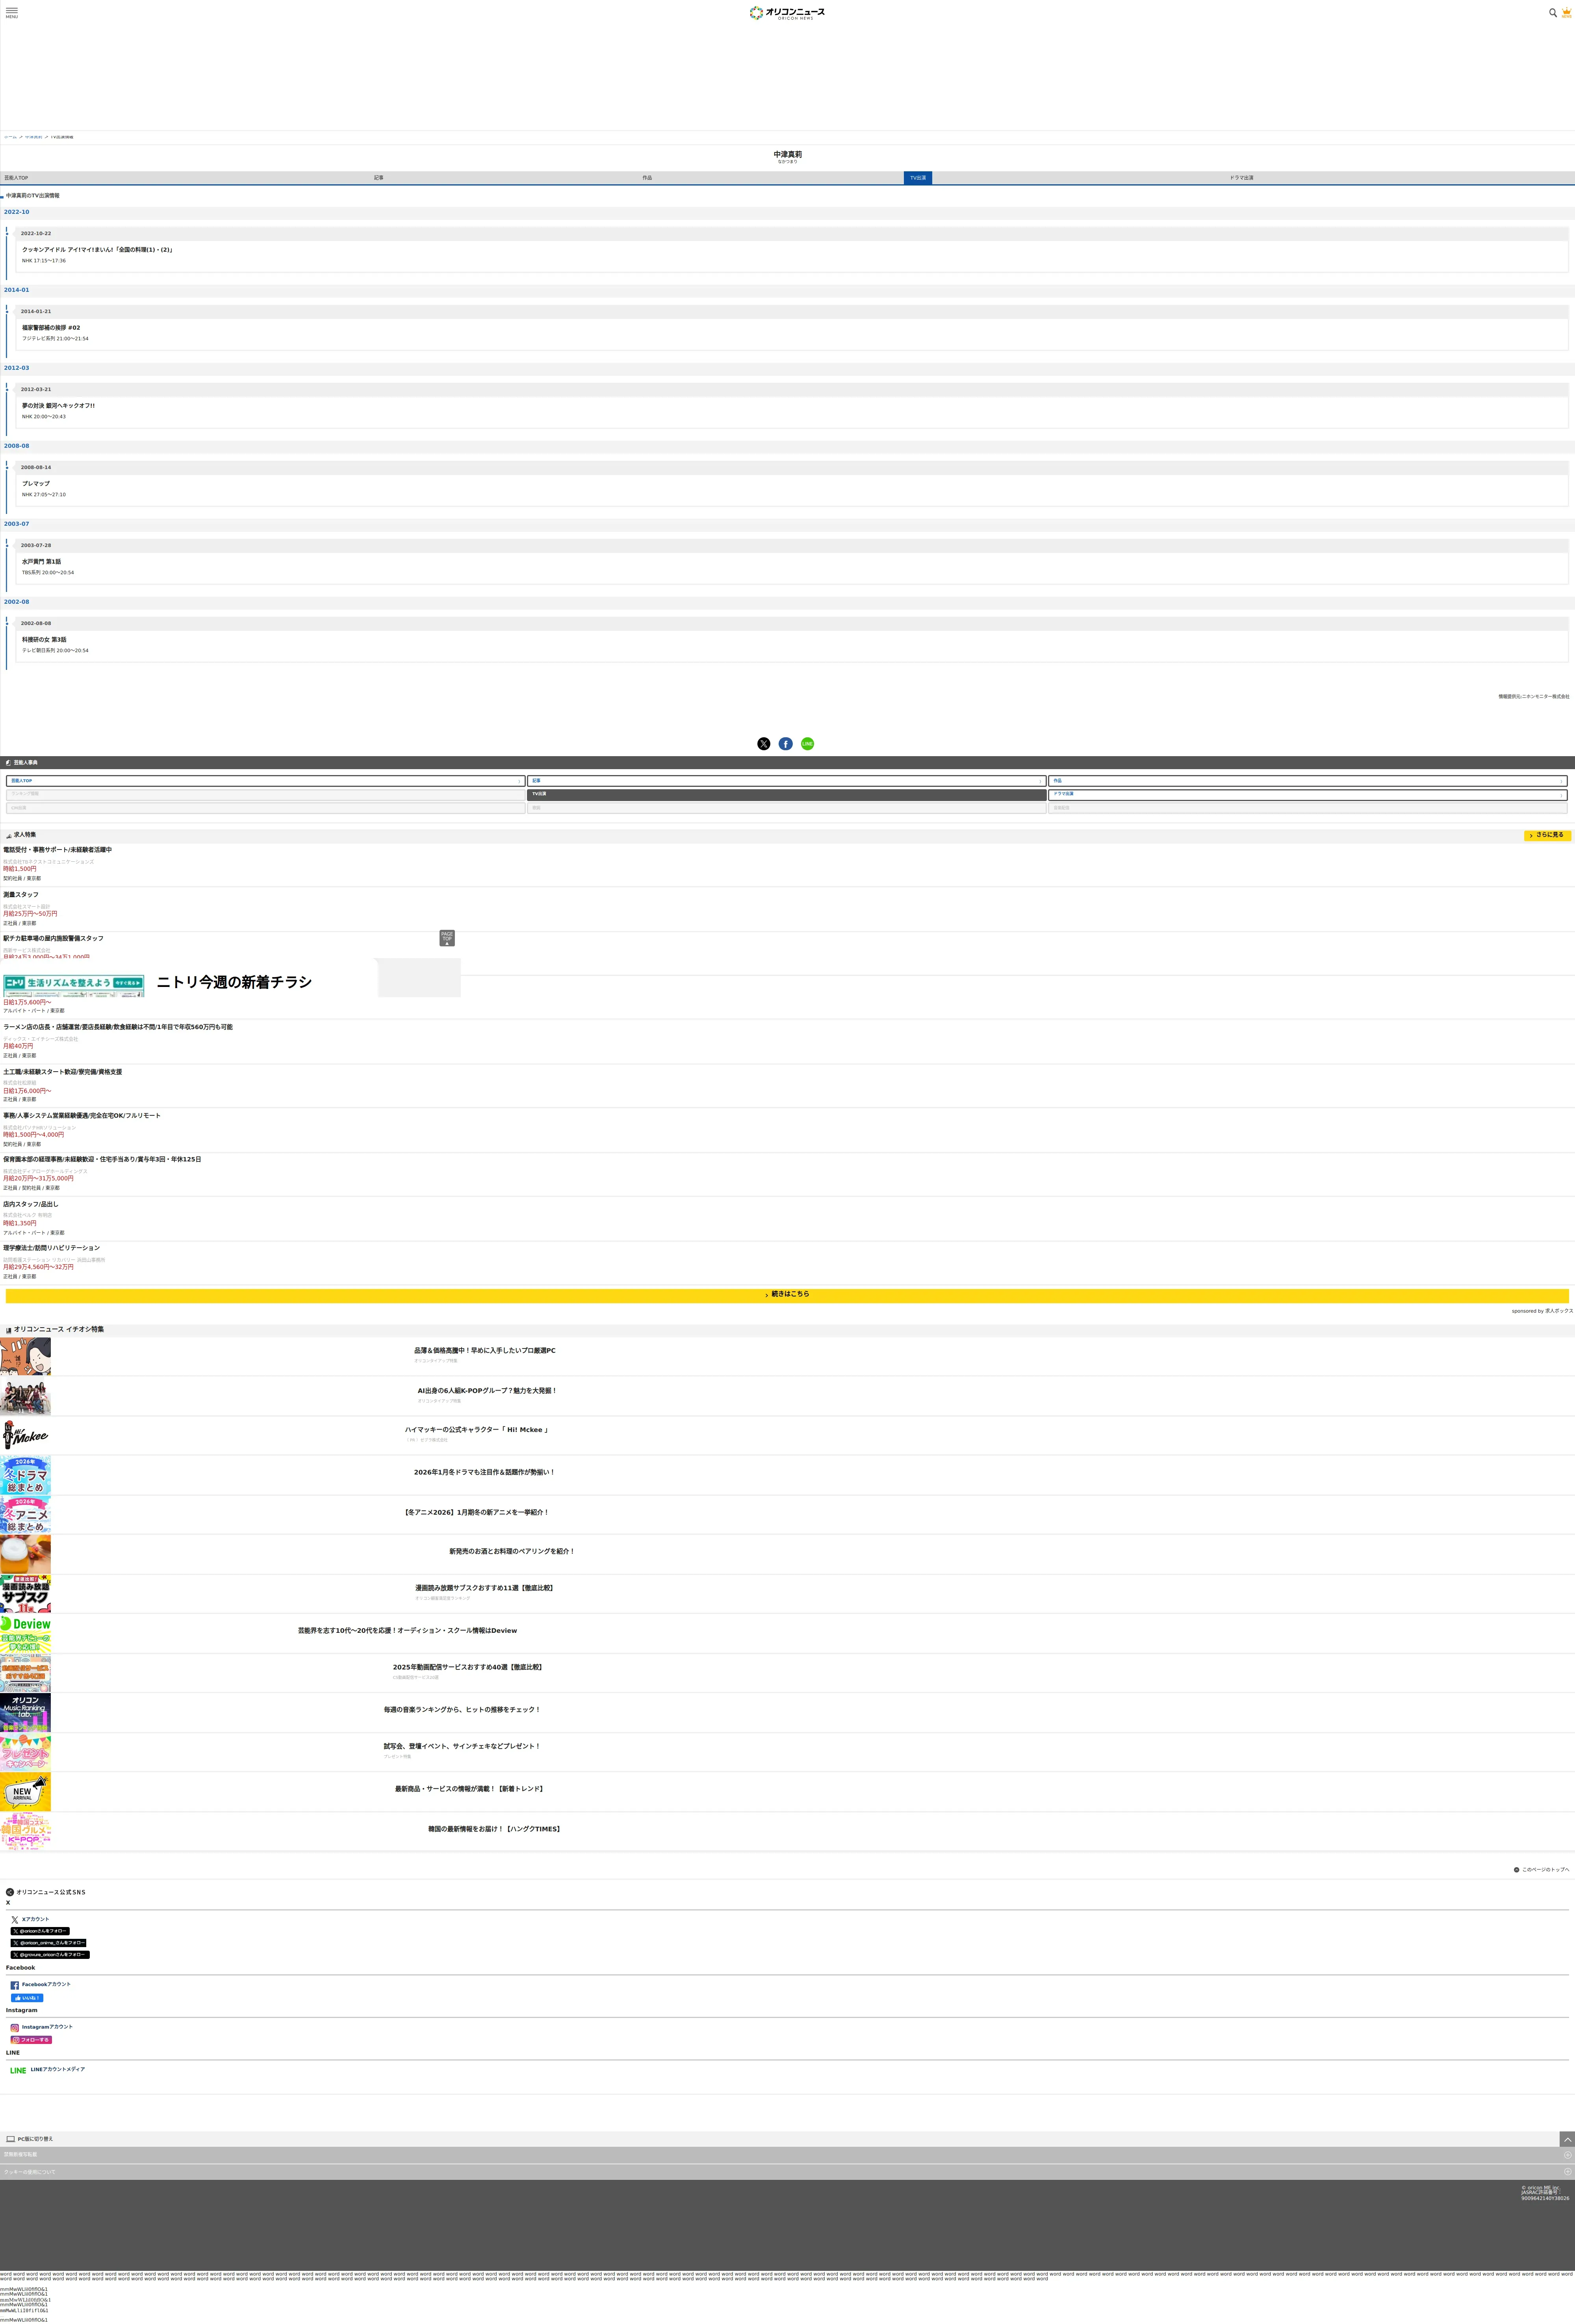Select the ドラマ出演 tab
The height and width of the screenshot is (2324, 1575).
pyautogui.click(x=1241, y=178)
